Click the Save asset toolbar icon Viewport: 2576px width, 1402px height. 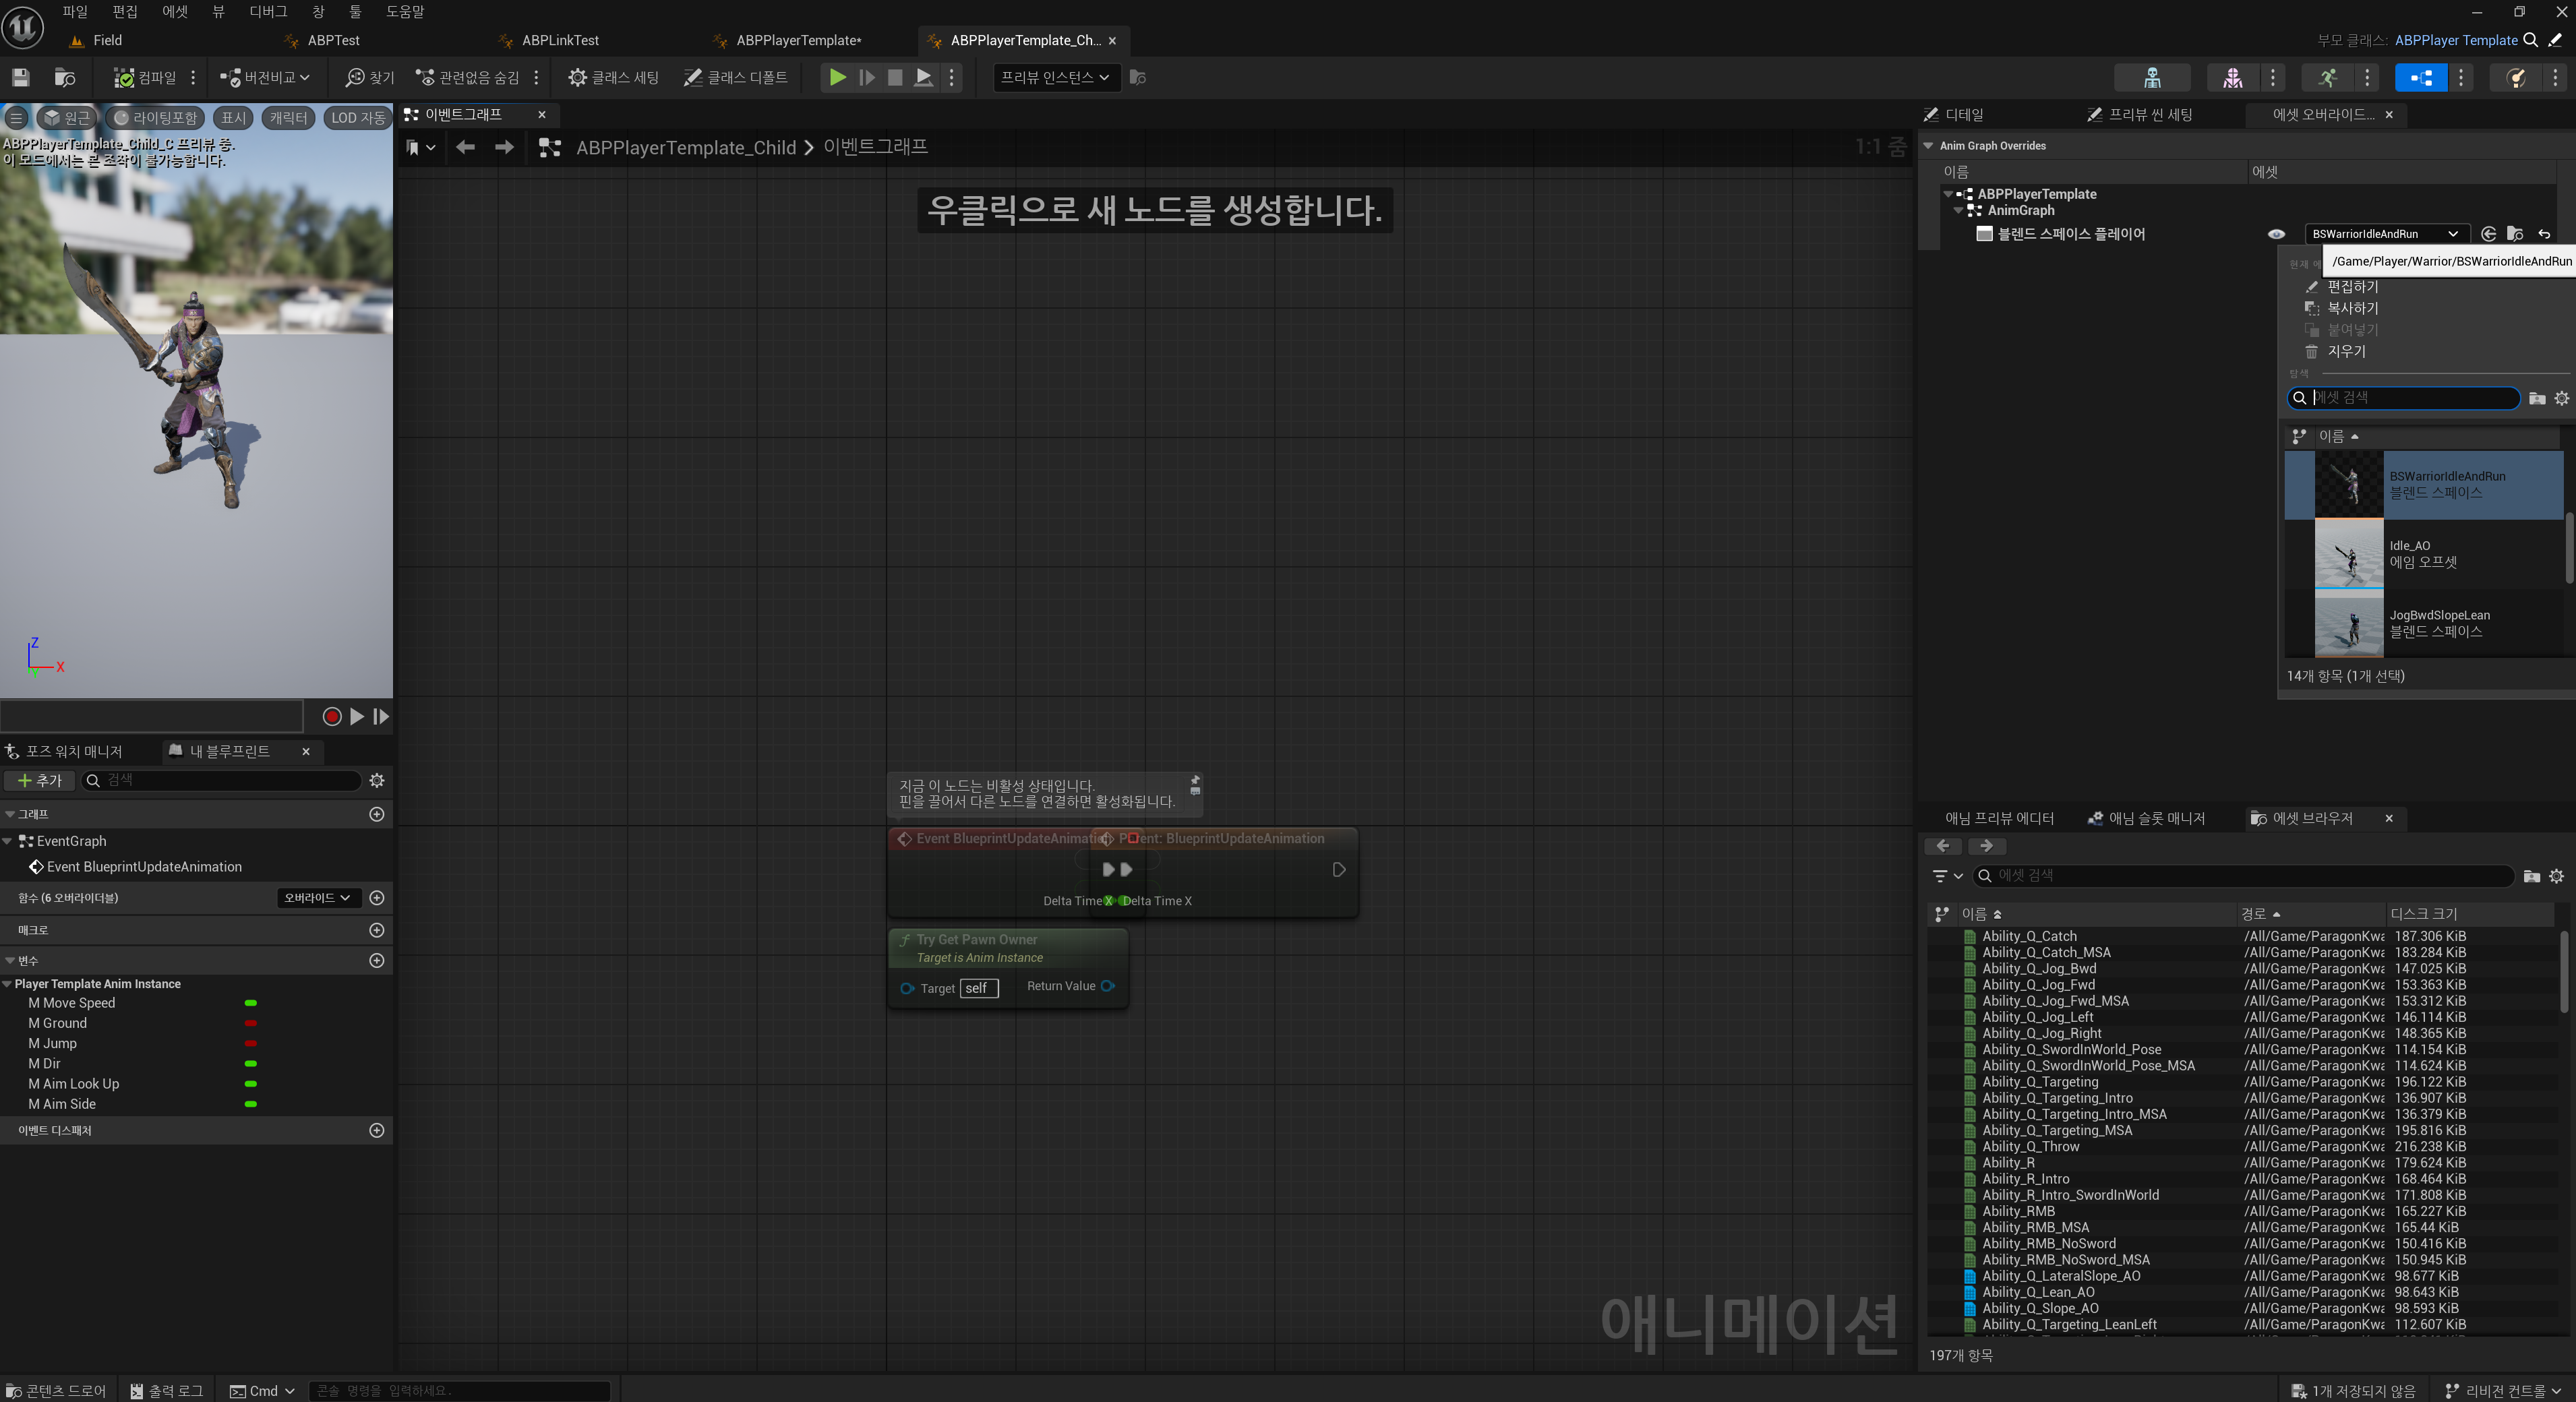21,77
